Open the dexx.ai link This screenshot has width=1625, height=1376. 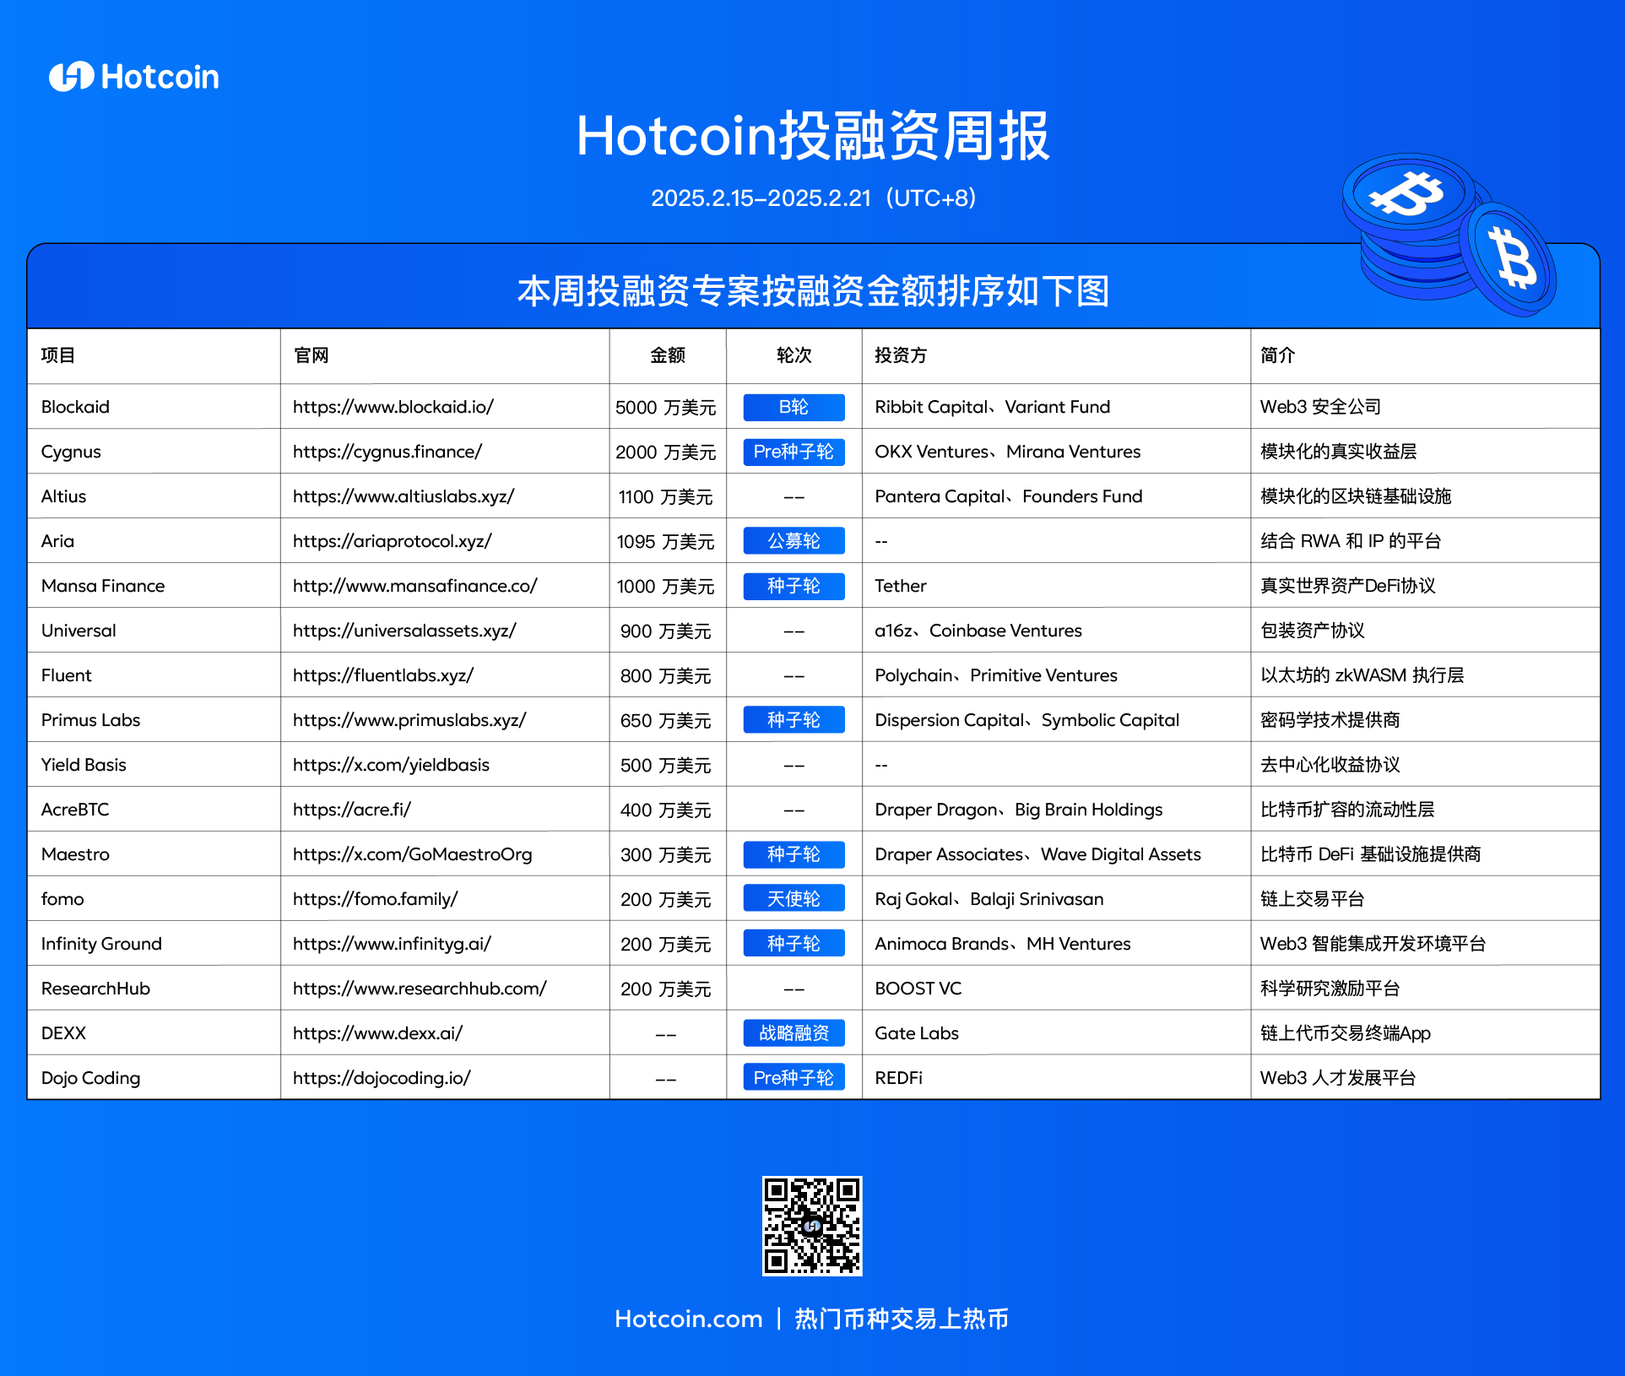(378, 1033)
